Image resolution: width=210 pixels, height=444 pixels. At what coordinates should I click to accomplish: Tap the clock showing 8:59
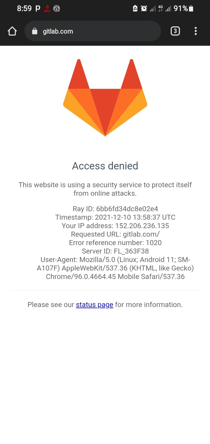point(24,8)
